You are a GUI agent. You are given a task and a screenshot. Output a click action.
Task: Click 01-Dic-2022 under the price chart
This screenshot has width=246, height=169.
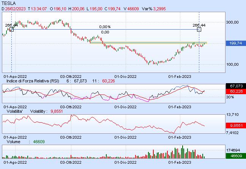click(x=125, y=77)
